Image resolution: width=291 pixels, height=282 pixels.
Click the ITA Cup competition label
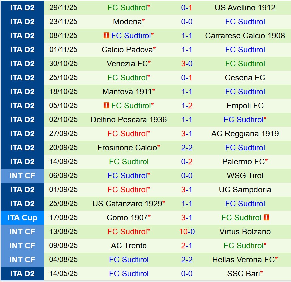(x=22, y=218)
